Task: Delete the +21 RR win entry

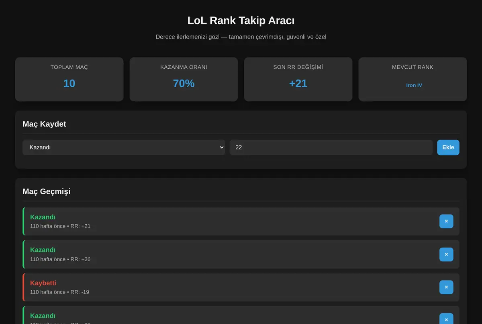Action: [x=446, y=221]
